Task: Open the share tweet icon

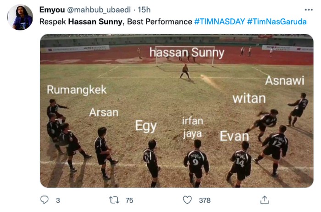Action: click(x=264, y=200)
